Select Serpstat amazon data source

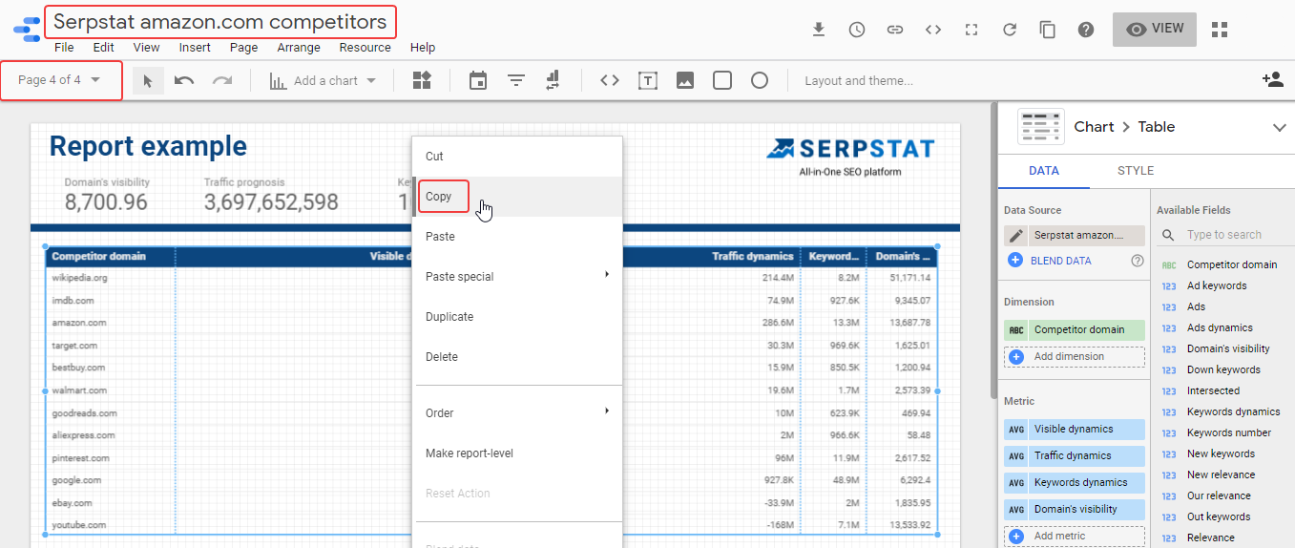(x=1086, y=235)
